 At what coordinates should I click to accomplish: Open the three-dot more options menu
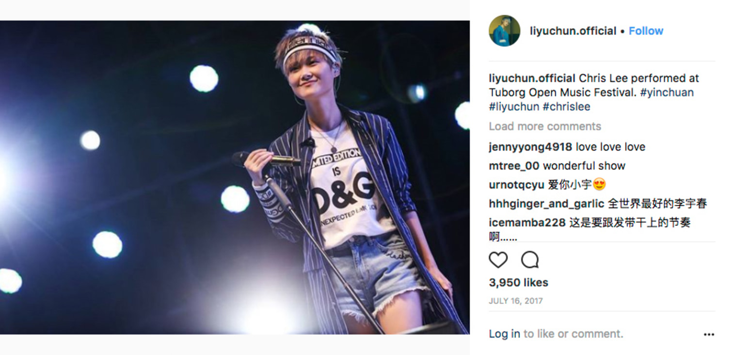coord(709,335)
